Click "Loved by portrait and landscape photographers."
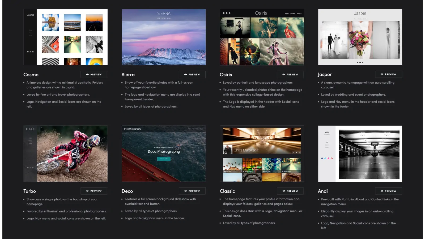Image resolution: width=425 pixels, height=239 pixels. tap(258, 83)
